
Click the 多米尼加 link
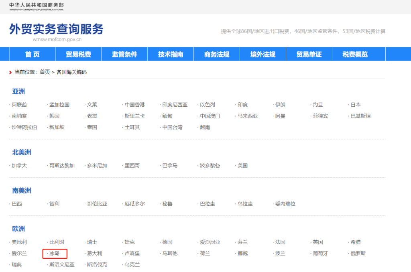point(97,166)
